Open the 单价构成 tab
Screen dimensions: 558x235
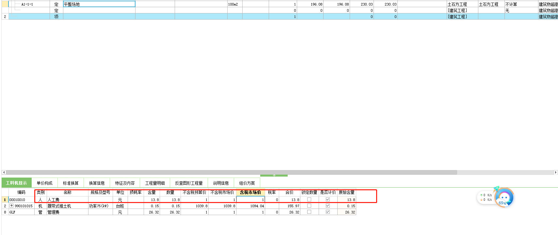tap(44, 183)
